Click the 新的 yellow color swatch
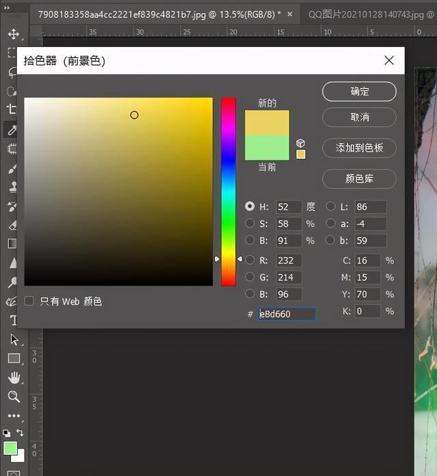 pyautogui.click(x=267, y=123)
